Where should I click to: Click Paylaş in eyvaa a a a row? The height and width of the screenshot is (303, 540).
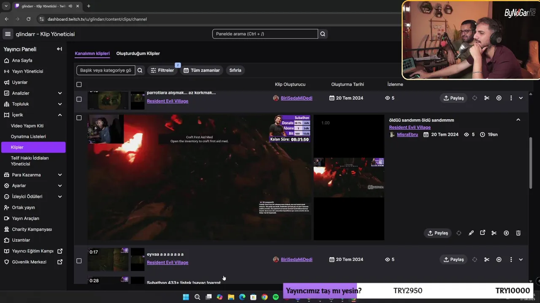coord(454,260)
